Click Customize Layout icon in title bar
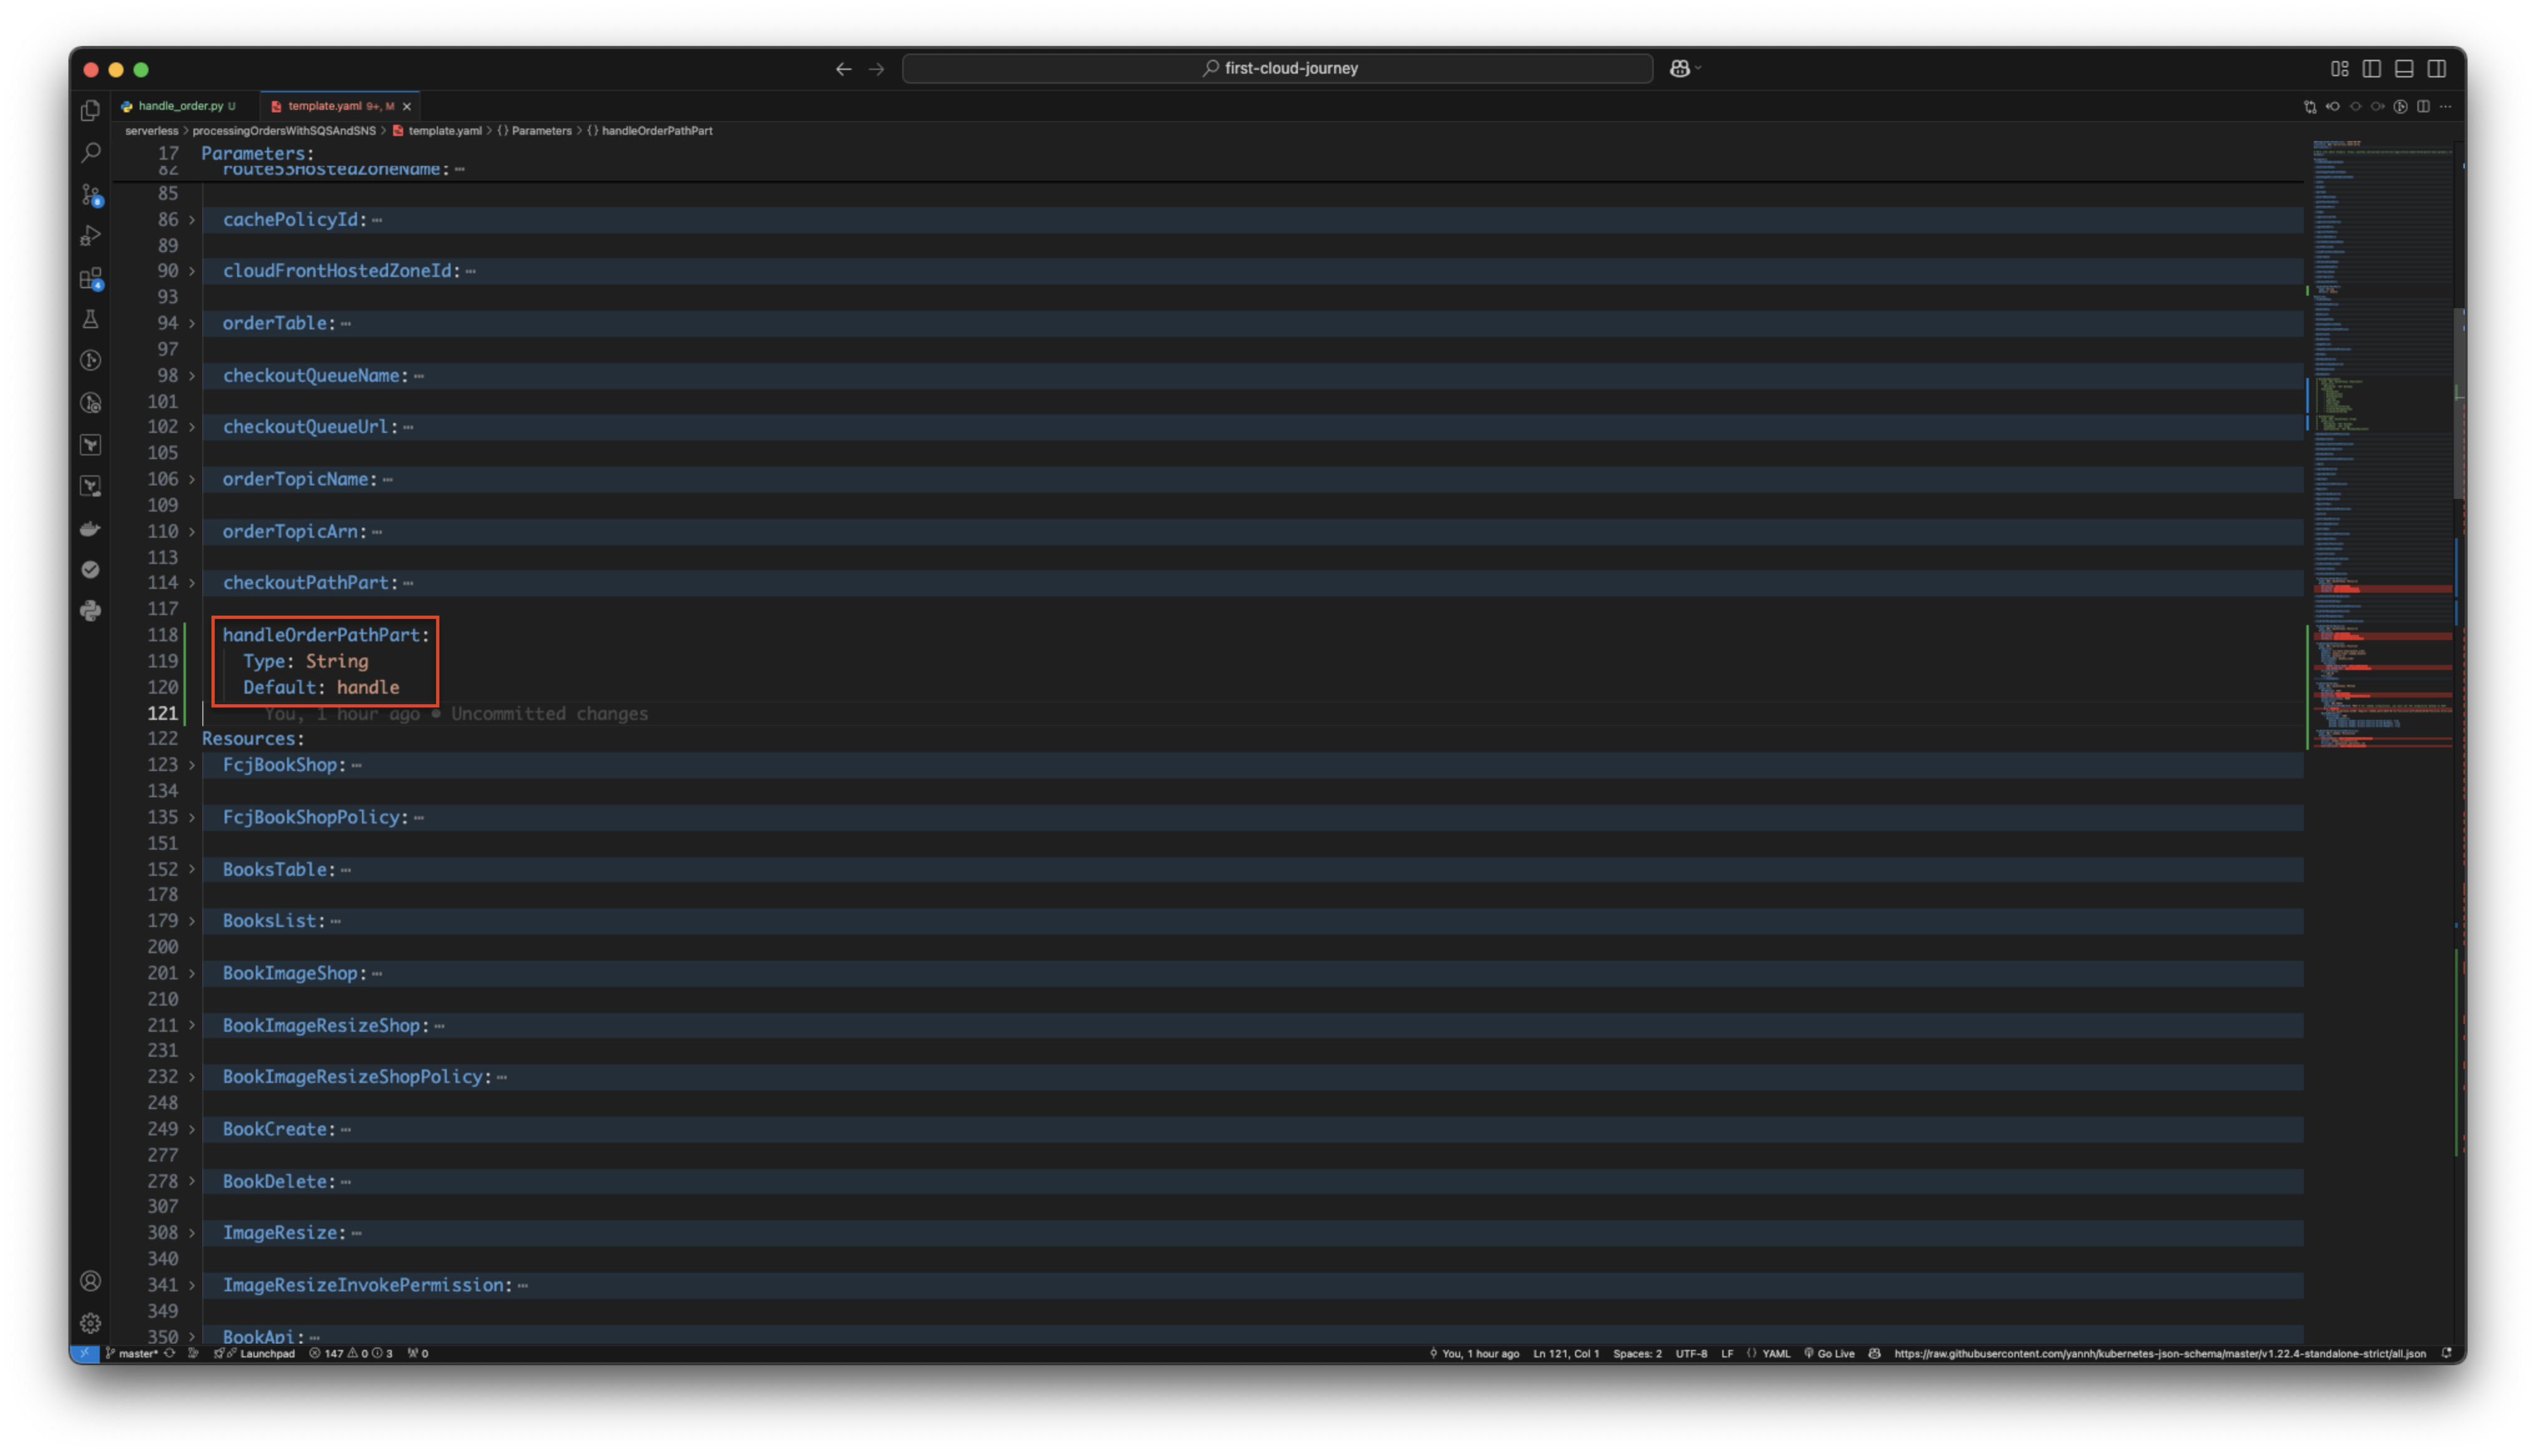 click(x=2339, y=68)
